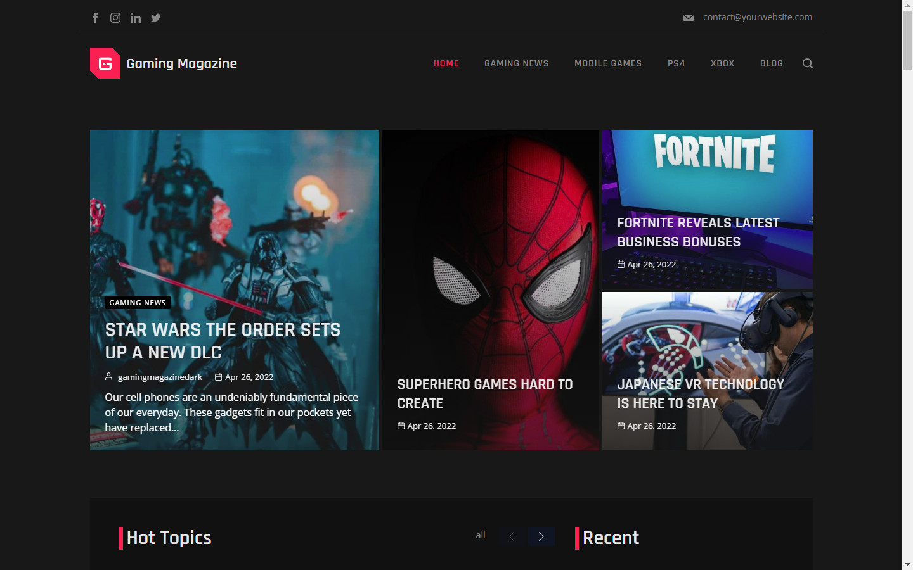The width and height of the screenshot is (913, 570).
Task: Click the pink Gaming Magazine logo icon
Action: 105,63
